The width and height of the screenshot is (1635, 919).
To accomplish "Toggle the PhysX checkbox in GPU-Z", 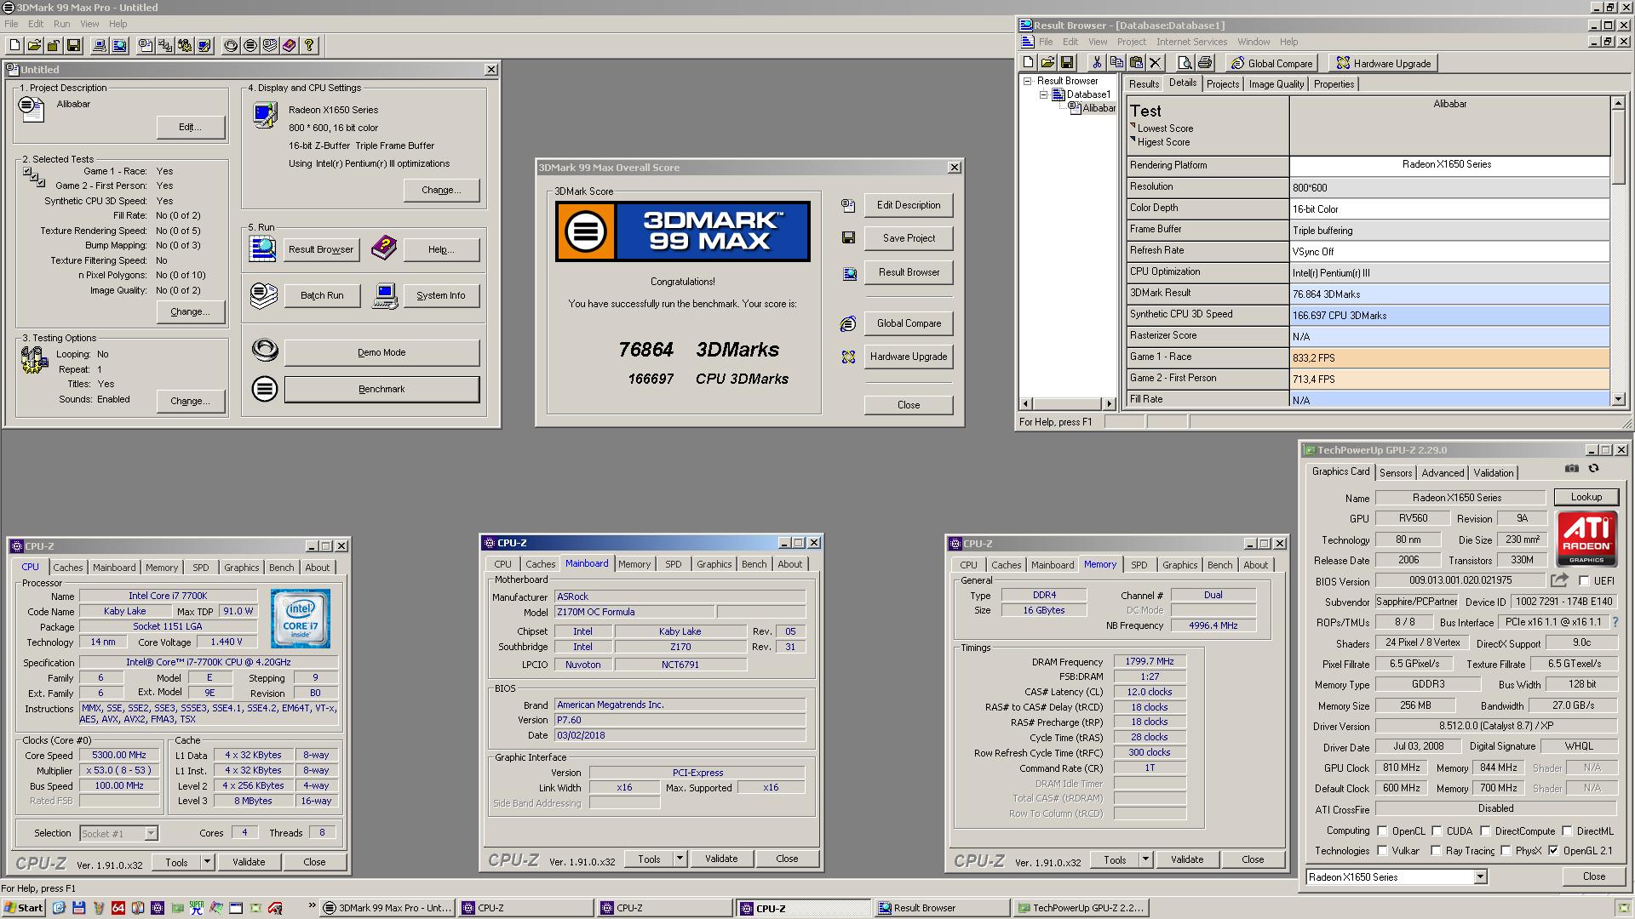I will [1506, 851].
